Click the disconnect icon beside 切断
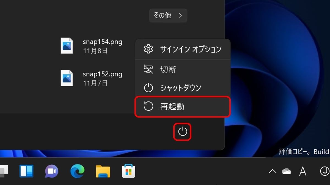 pos(148,69)
